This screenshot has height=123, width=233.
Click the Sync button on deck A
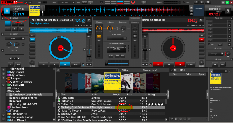pos(76,64)
